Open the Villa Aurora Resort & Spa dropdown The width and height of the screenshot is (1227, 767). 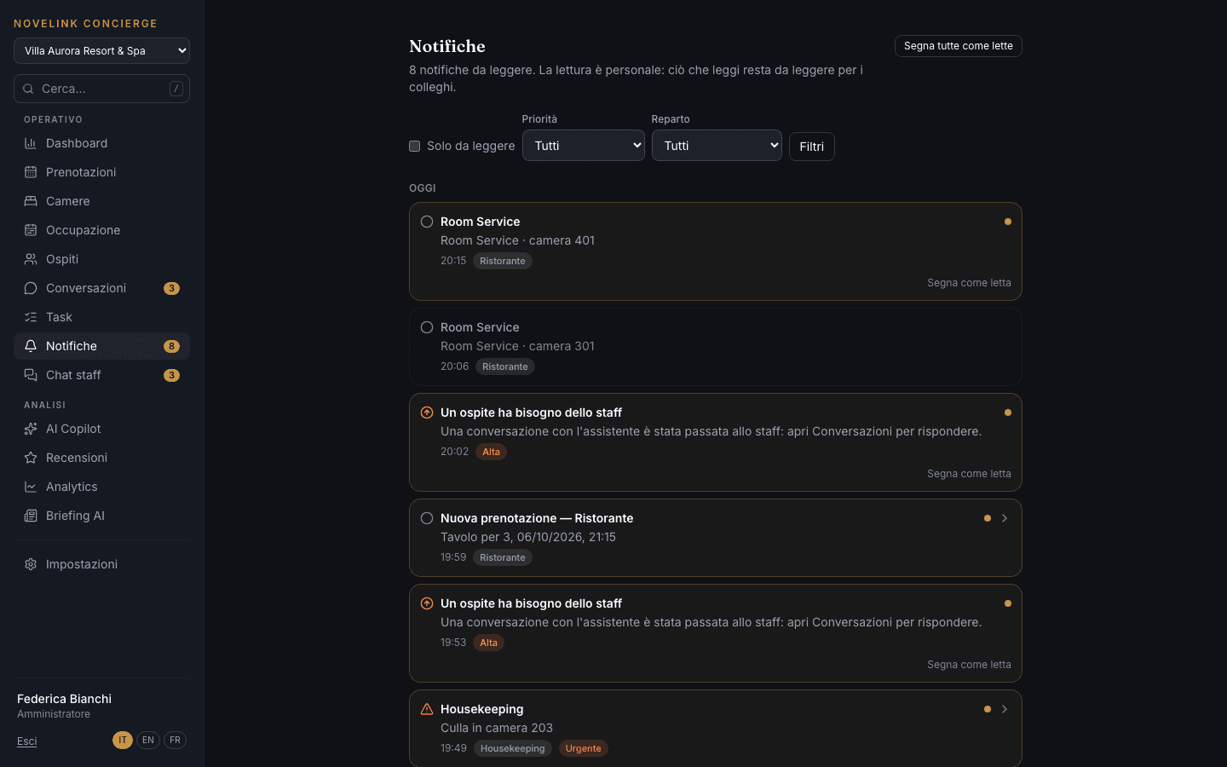[x=101, y=50]
